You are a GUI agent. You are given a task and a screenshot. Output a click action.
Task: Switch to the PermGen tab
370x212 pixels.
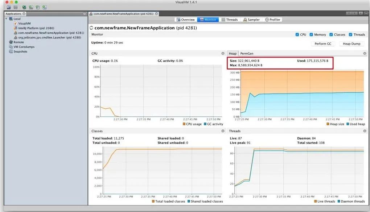[247, 54]
